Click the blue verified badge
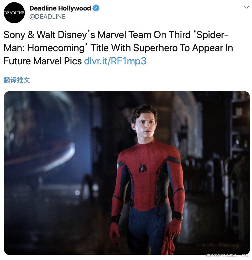Viewport: 252px width, 260px height. (96, 8)
